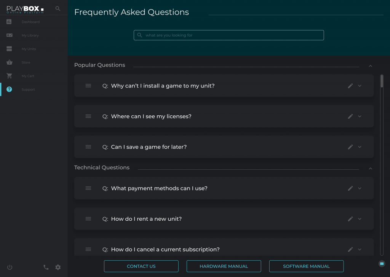390x277 pixels.
Task: Click the power icon at bottom left
Action: [10, 267]
